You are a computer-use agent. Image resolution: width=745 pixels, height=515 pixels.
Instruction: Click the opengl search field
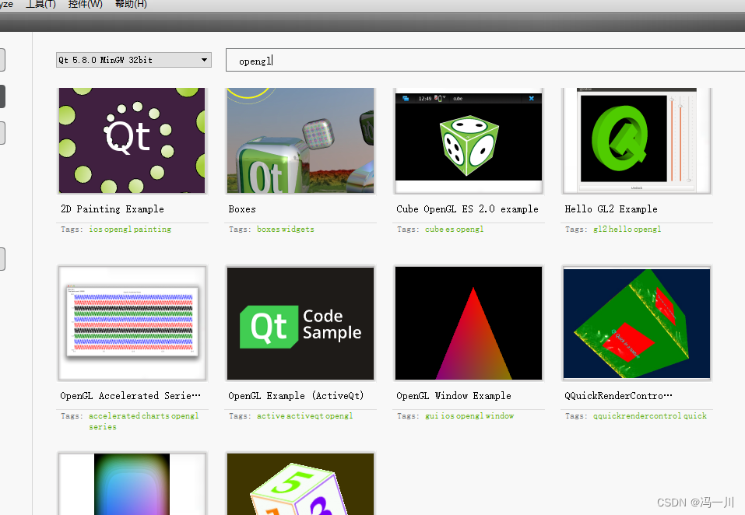click(x=485, y=60)
